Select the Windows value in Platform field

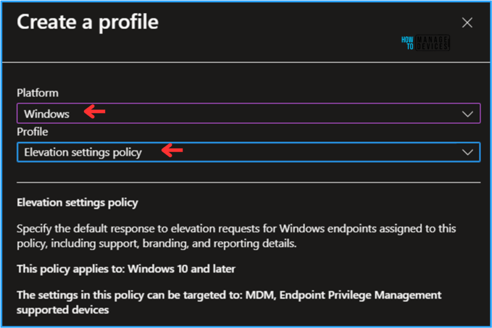coord(47,114)
